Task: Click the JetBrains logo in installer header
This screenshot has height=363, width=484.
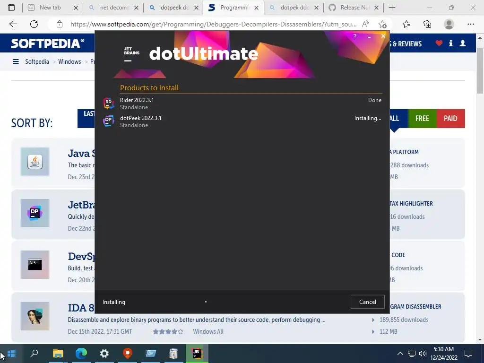Action: (131, 54)
